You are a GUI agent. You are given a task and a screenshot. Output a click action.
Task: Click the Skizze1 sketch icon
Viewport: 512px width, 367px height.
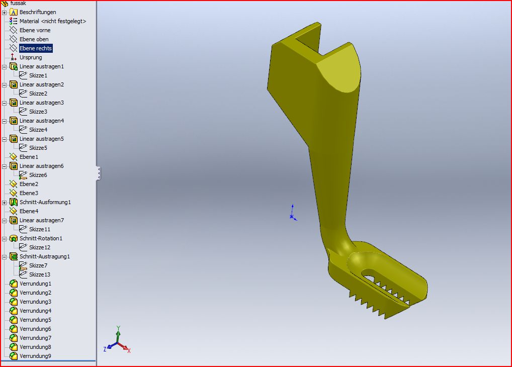[x=23, y=75]
